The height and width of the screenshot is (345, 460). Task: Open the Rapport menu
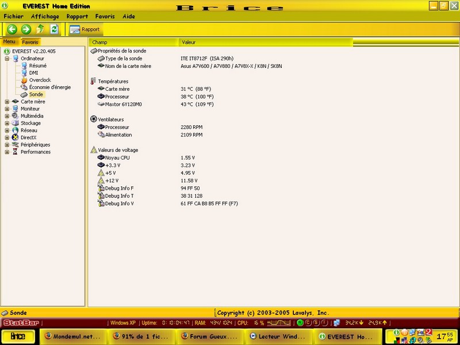(x=77, y=17)
